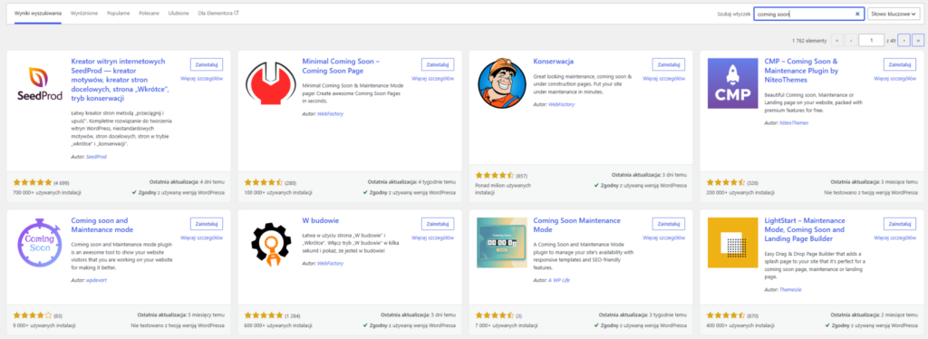Open A WP Life author link
The width and height of the screenshot is (928, 339).
click(x=558, y=280)
